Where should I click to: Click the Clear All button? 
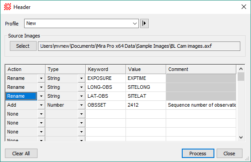21,154
